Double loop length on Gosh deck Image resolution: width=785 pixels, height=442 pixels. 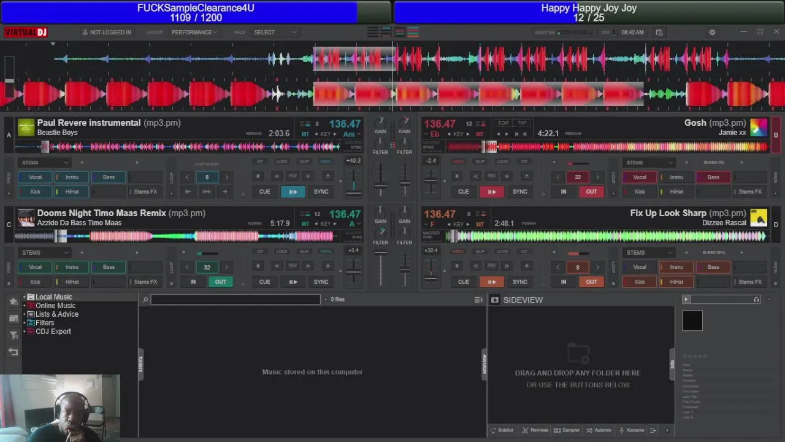click(x=597, y=177)
